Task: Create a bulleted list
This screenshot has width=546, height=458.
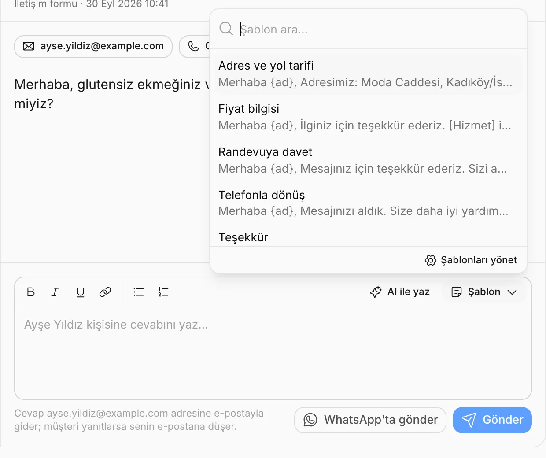Action: (x=139, y=292)
